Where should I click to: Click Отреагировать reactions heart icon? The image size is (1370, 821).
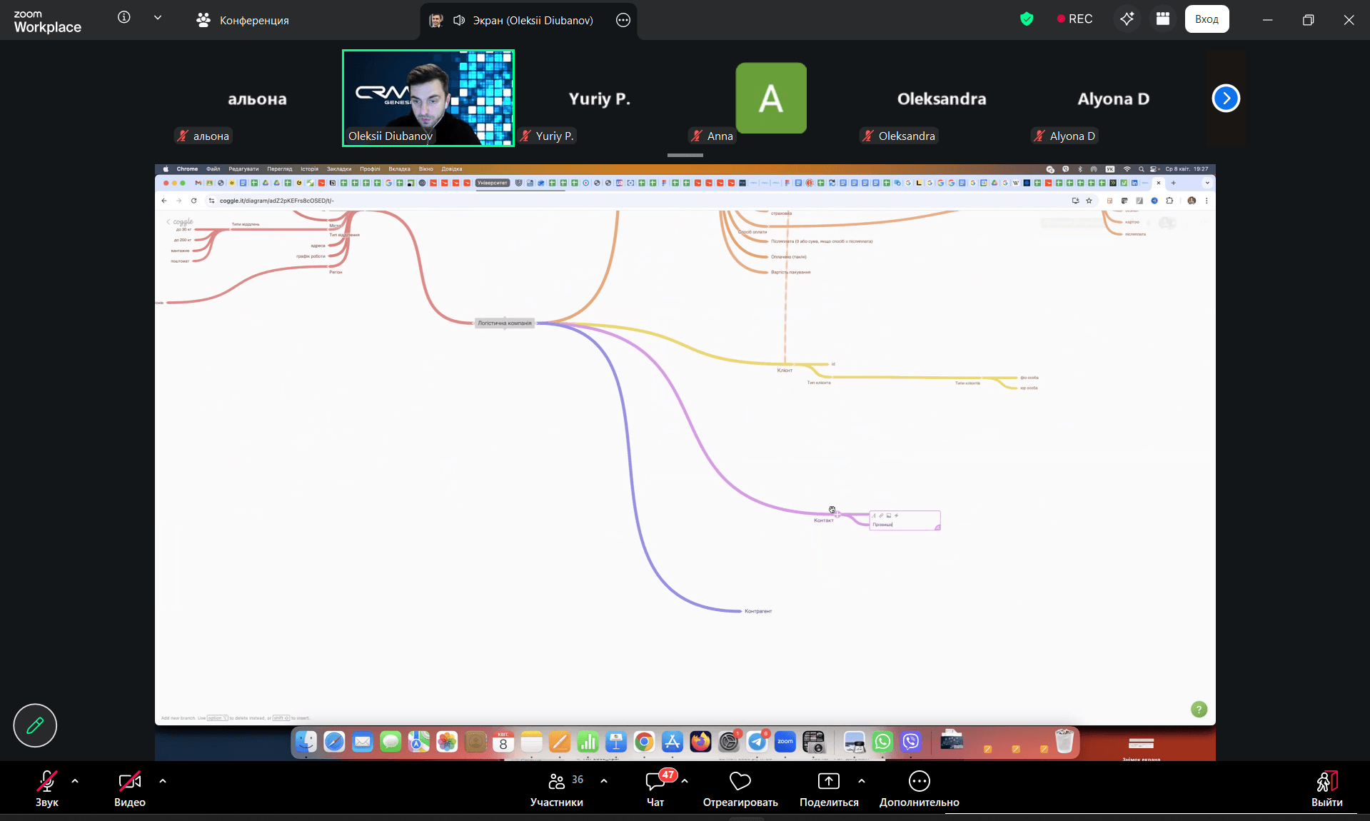point(740,788)
